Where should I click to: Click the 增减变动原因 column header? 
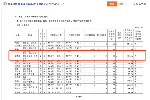coord(119,35)
